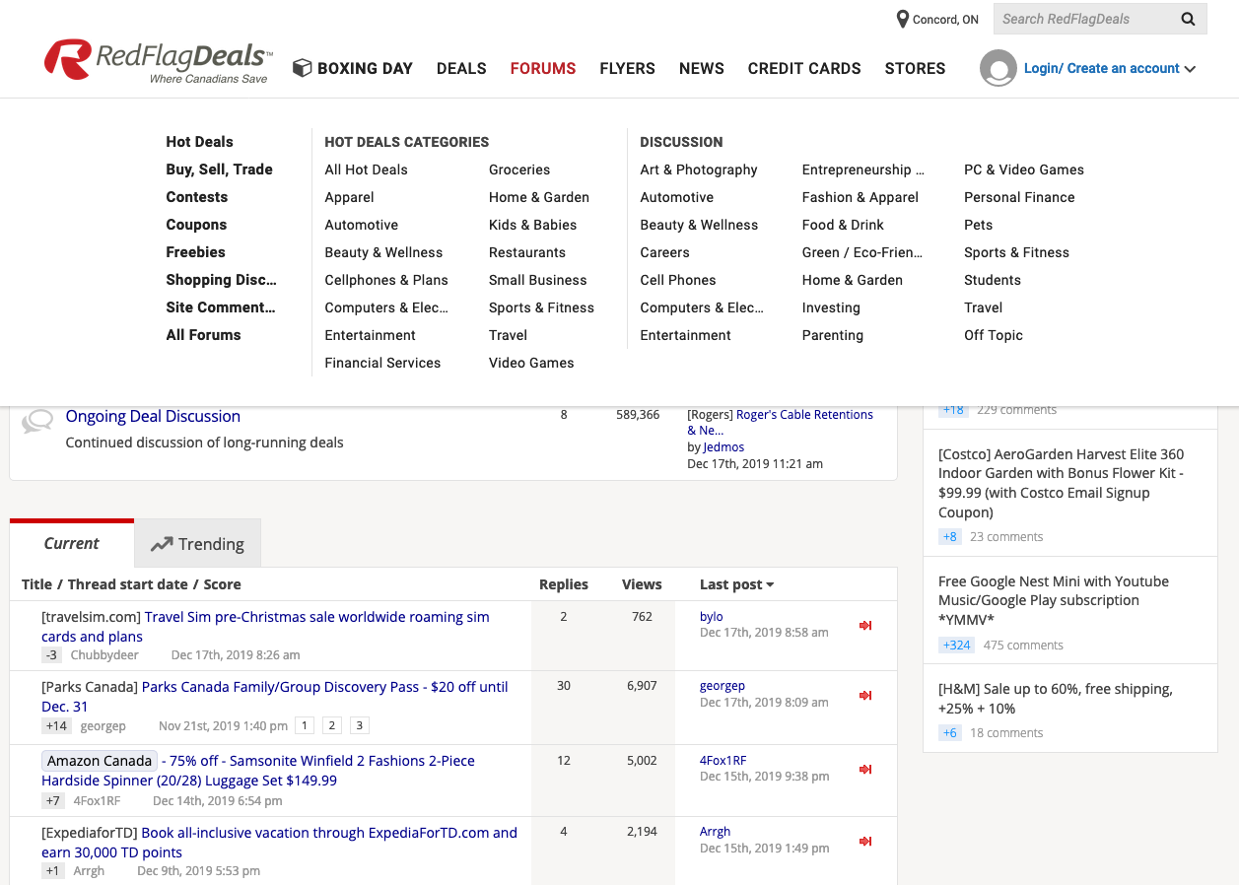
Task: Open Careers discussion forum
Action: pos(664,252)
